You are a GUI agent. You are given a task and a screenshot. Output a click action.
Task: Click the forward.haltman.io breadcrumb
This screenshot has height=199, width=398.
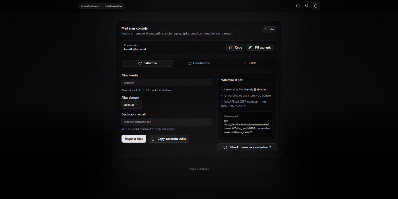click(x=90, y=6)
